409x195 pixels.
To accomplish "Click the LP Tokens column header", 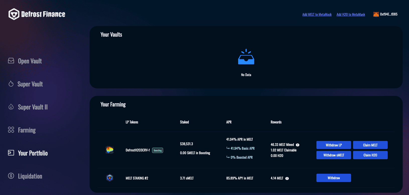I will (x=132, y=122).
